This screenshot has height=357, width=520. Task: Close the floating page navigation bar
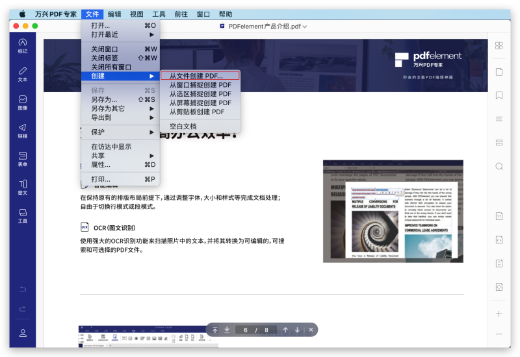[x=311, y=330]
